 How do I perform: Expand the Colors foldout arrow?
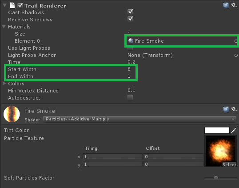pos(4,84)
